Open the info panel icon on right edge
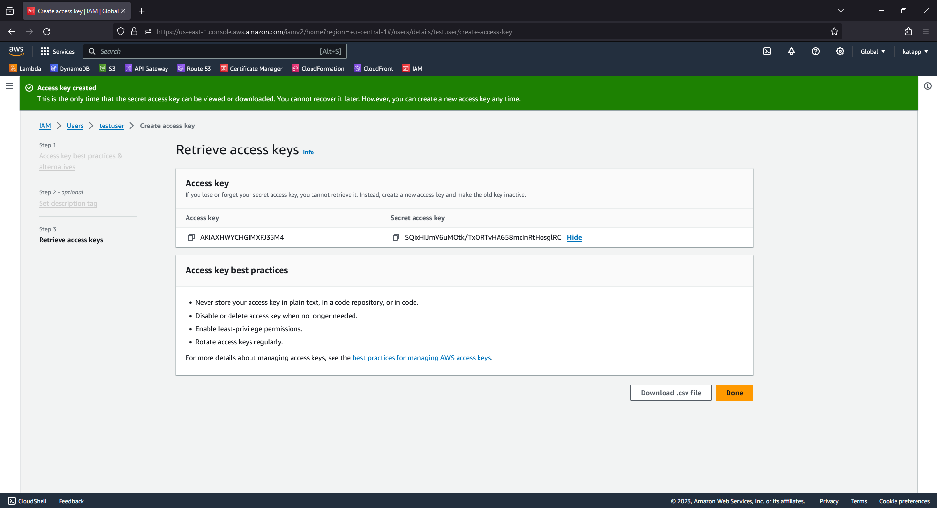This screenshot has height=508, width=937. pos(928,86)
